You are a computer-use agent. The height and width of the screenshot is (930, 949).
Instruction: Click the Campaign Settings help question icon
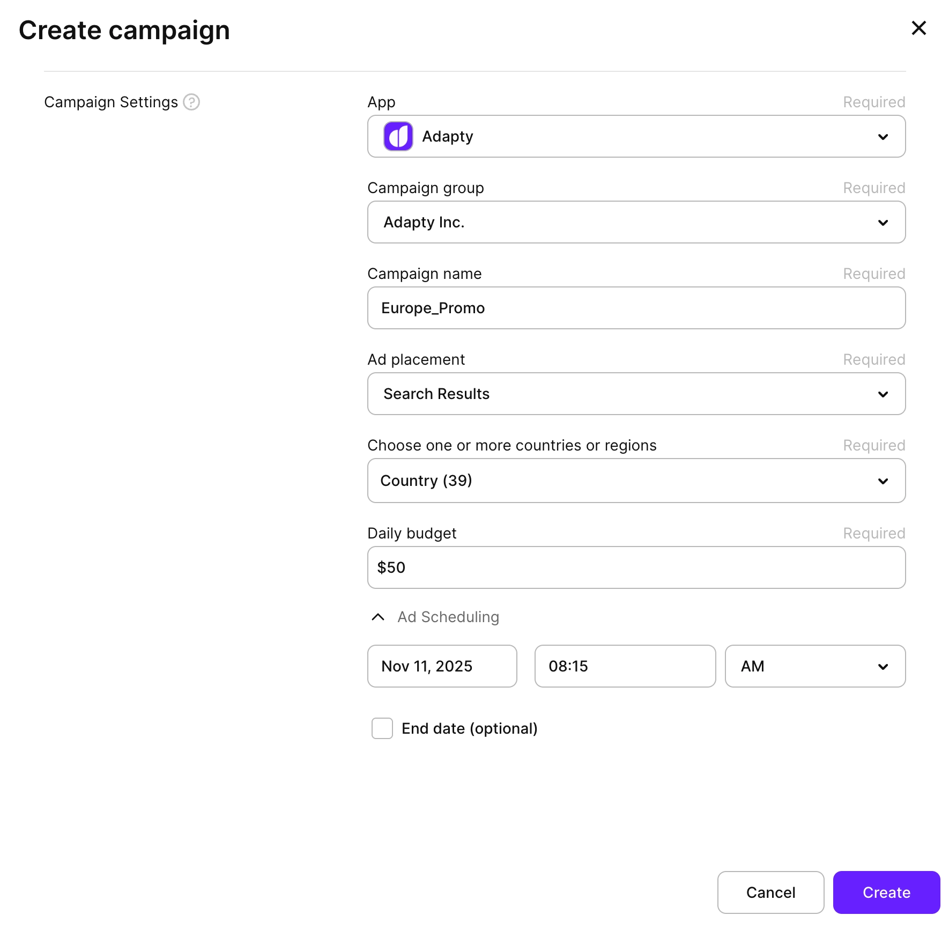point(191,102)
